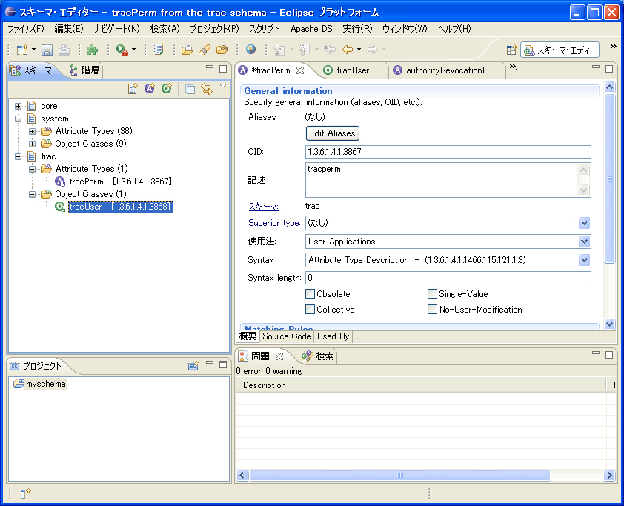624x506 pixels.
Task: Create a new schema in the Schema view
Action: point(133,88)
